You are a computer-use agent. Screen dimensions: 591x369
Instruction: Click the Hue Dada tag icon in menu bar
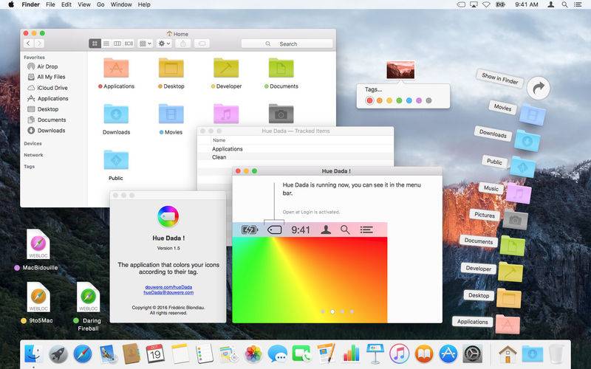click(x=461, y=4)
